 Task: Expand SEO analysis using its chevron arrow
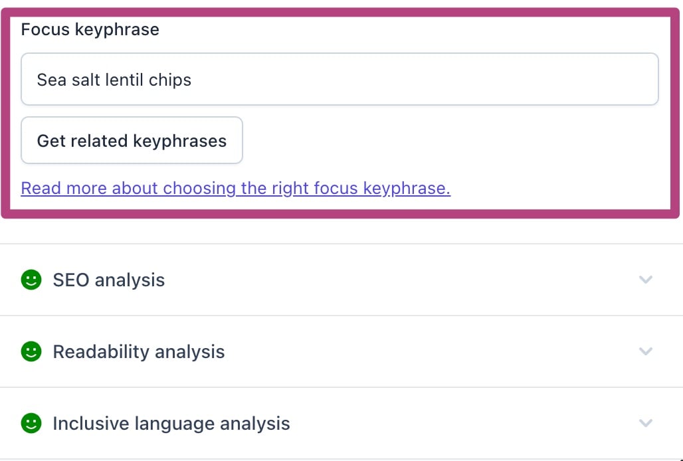coord(646,280)
